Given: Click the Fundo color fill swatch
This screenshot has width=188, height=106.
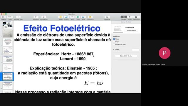Looking at the screenshot, I should coord(135,50).
